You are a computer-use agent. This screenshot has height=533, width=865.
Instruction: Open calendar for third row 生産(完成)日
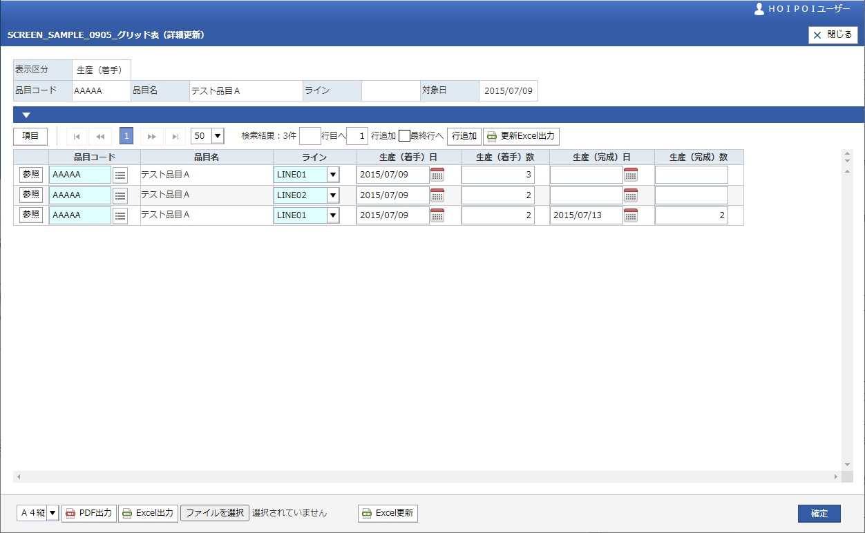click(631, 215)
